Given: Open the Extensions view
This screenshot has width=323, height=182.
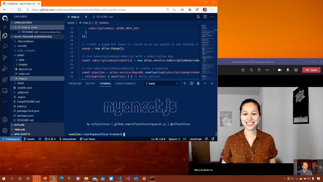Looking at the screenshot, I should (5, 80).
